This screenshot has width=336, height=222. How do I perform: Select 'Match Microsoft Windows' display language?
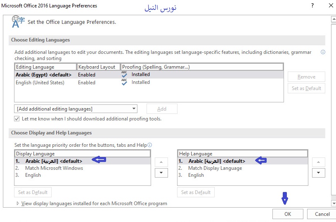point(54,168)
